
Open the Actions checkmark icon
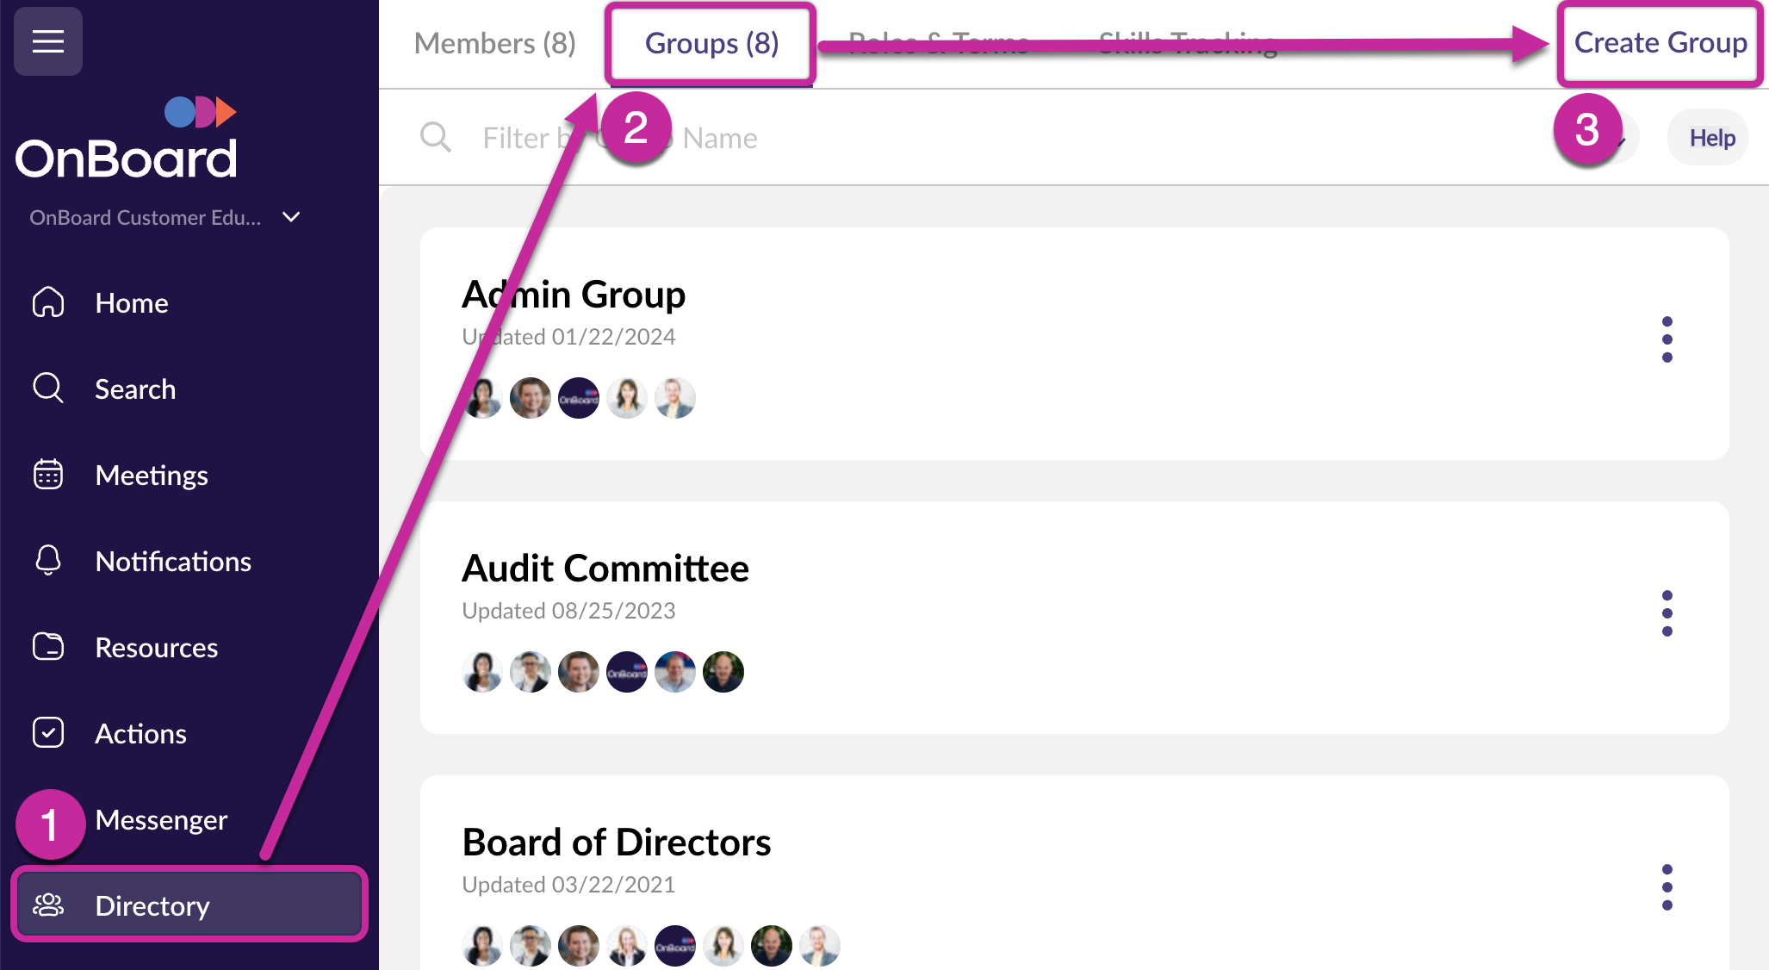[48, 733]
